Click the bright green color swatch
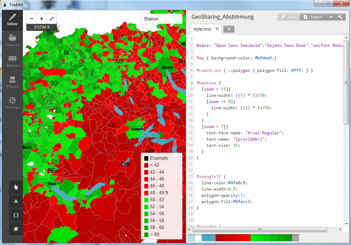Viewport: 351px width, 245px height. [254, 238]
